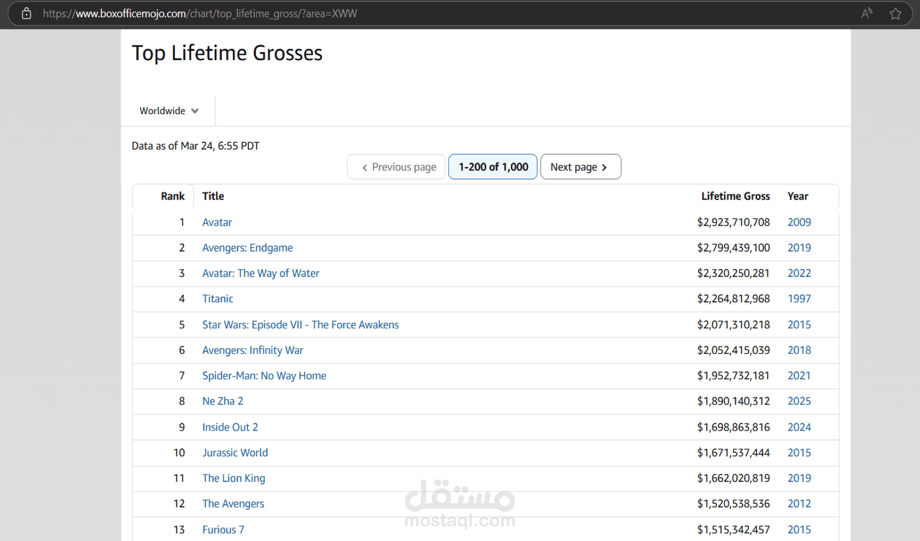Screen dimensions: 920x541
Task: Open the 1-200 of 1,000 page selector
Action: (x=493, y=167)
